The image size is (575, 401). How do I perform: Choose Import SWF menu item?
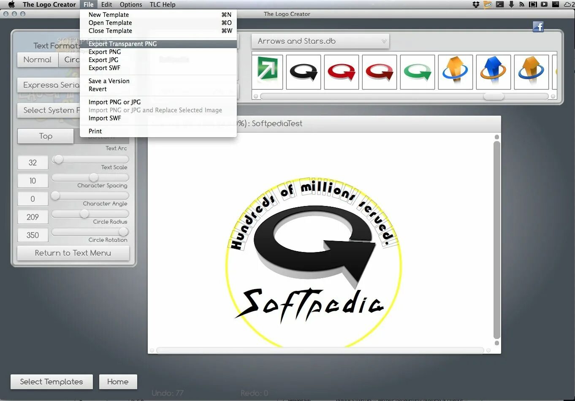tap(158, 118)
